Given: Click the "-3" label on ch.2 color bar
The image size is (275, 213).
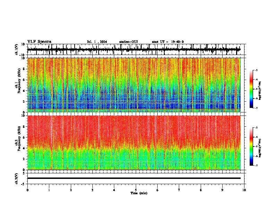Looking at the screenshot, I should 256,128.
